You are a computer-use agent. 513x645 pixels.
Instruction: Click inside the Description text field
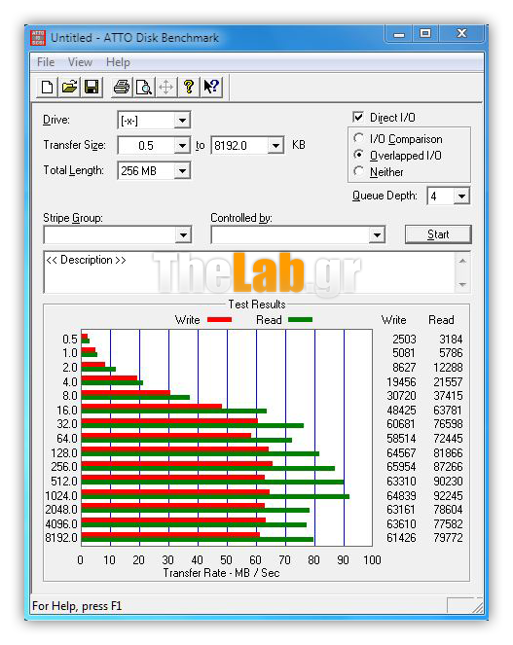pos(249,271)
